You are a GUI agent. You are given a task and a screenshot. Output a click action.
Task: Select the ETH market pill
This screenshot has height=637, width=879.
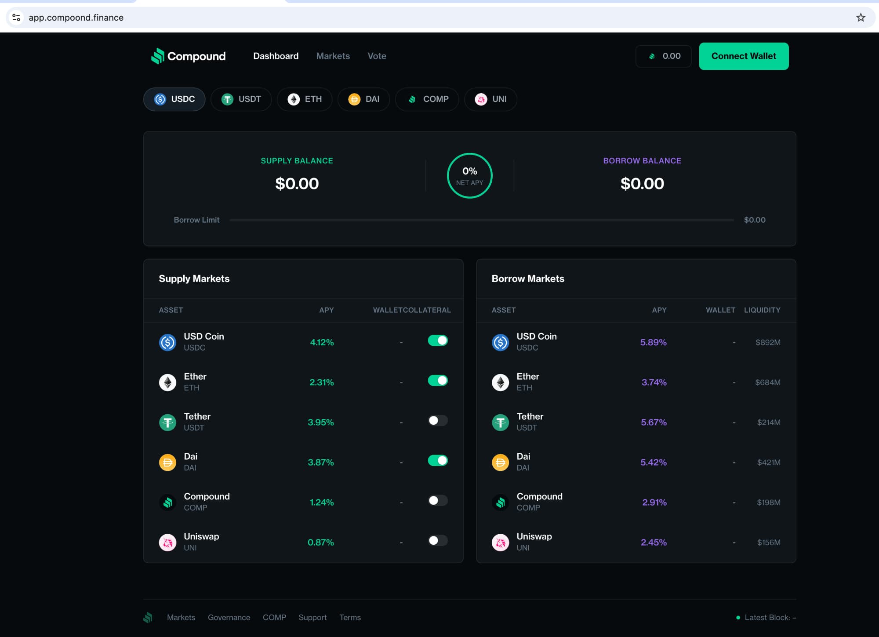tap(305, 99)
